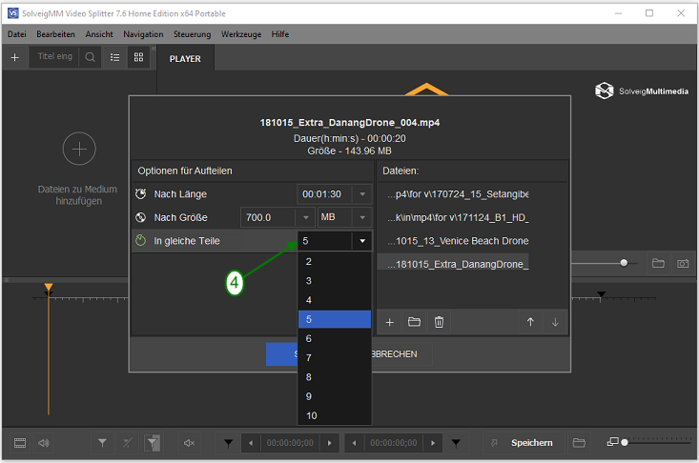This screenshot has height=463, width=699.
Task: Open the Datei menu
Action: point(17,34)
